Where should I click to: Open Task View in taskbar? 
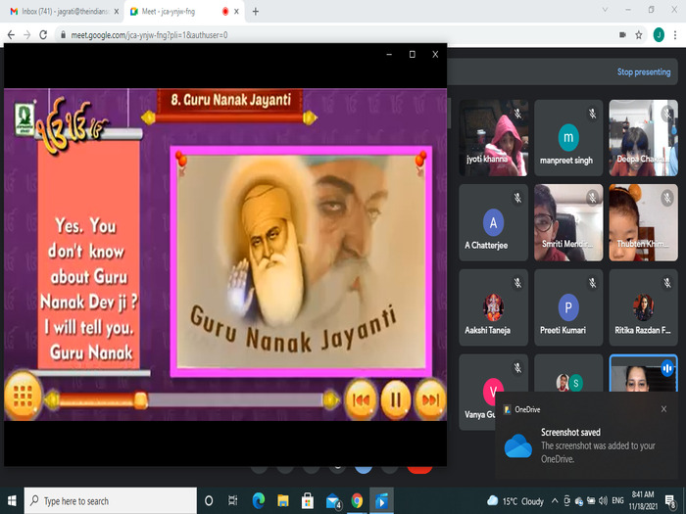pos(233,501)
